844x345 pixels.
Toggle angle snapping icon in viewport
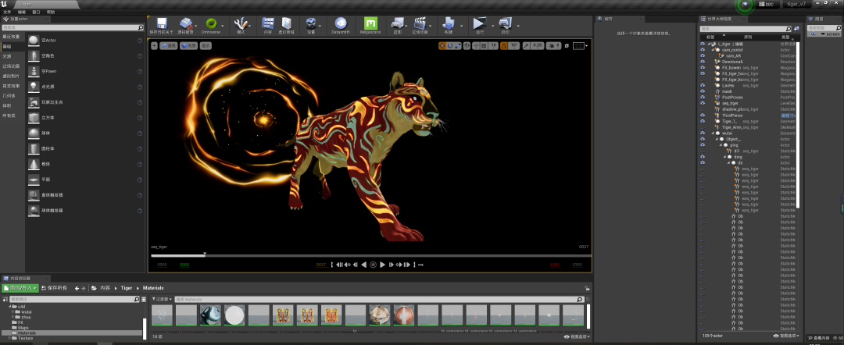pyautogui.click(x=503, y=46)
